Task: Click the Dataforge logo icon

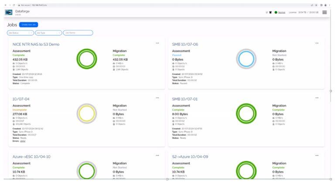Action: tap(9, 12)
